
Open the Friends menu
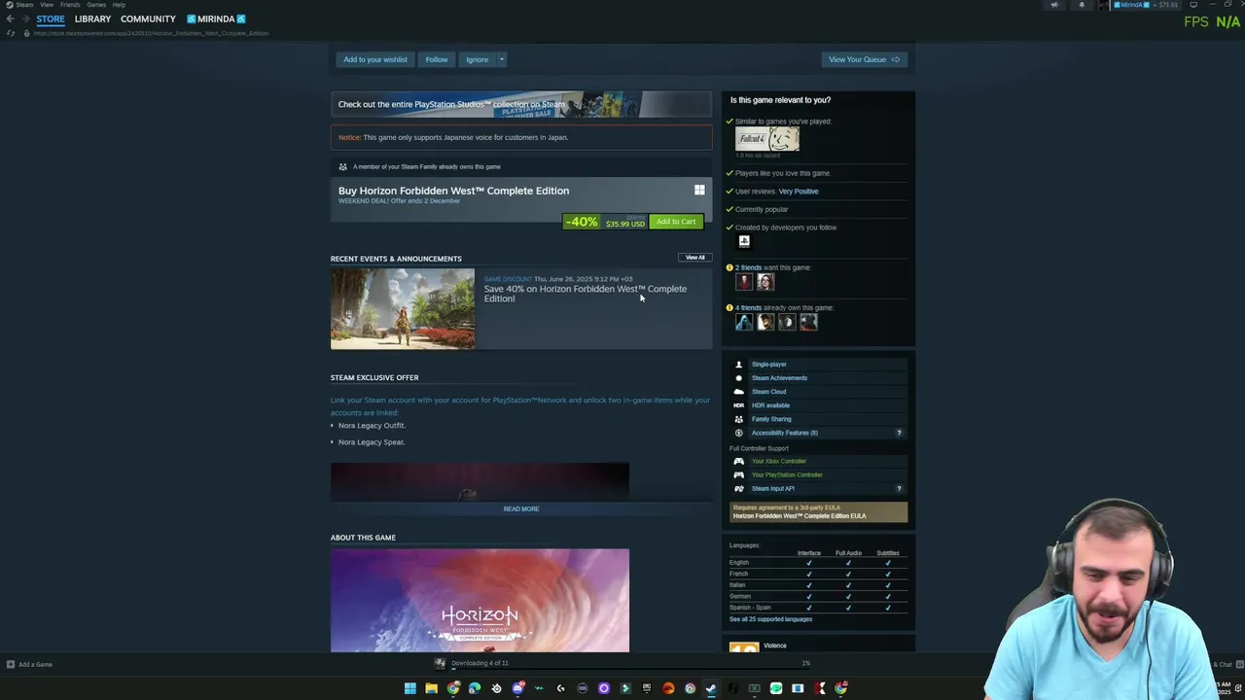pos(70,5)
